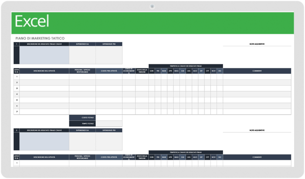Click activity number 3 cell
The image size is (305, 179).
pyautogui.click(x=17, y=88)
